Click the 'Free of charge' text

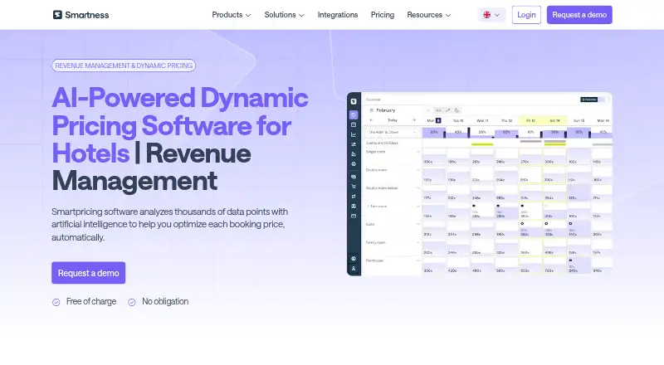(91, 301)
